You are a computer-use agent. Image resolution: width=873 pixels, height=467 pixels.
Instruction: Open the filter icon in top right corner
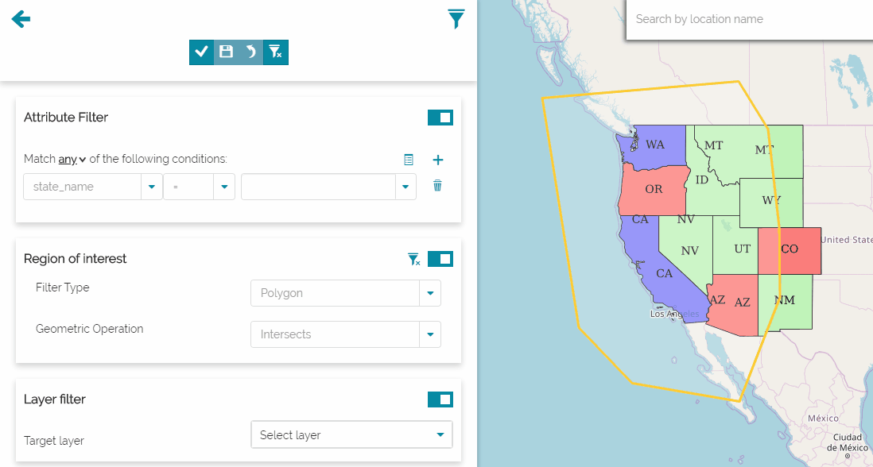tap(456, 18)
